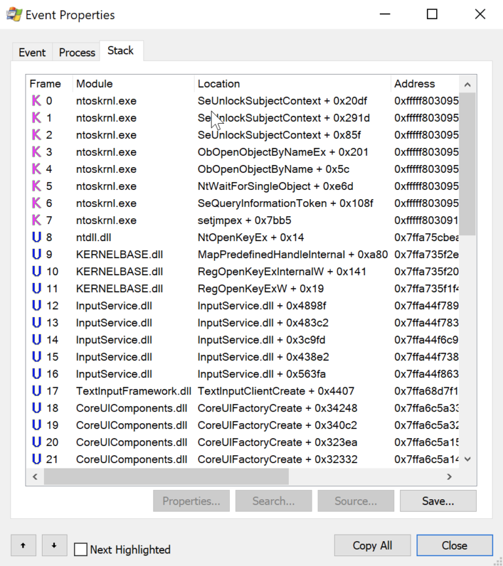The width and height of the screenshot is (503, 566).
Task: Open the Process tab
Action: (x=77, y=52)
